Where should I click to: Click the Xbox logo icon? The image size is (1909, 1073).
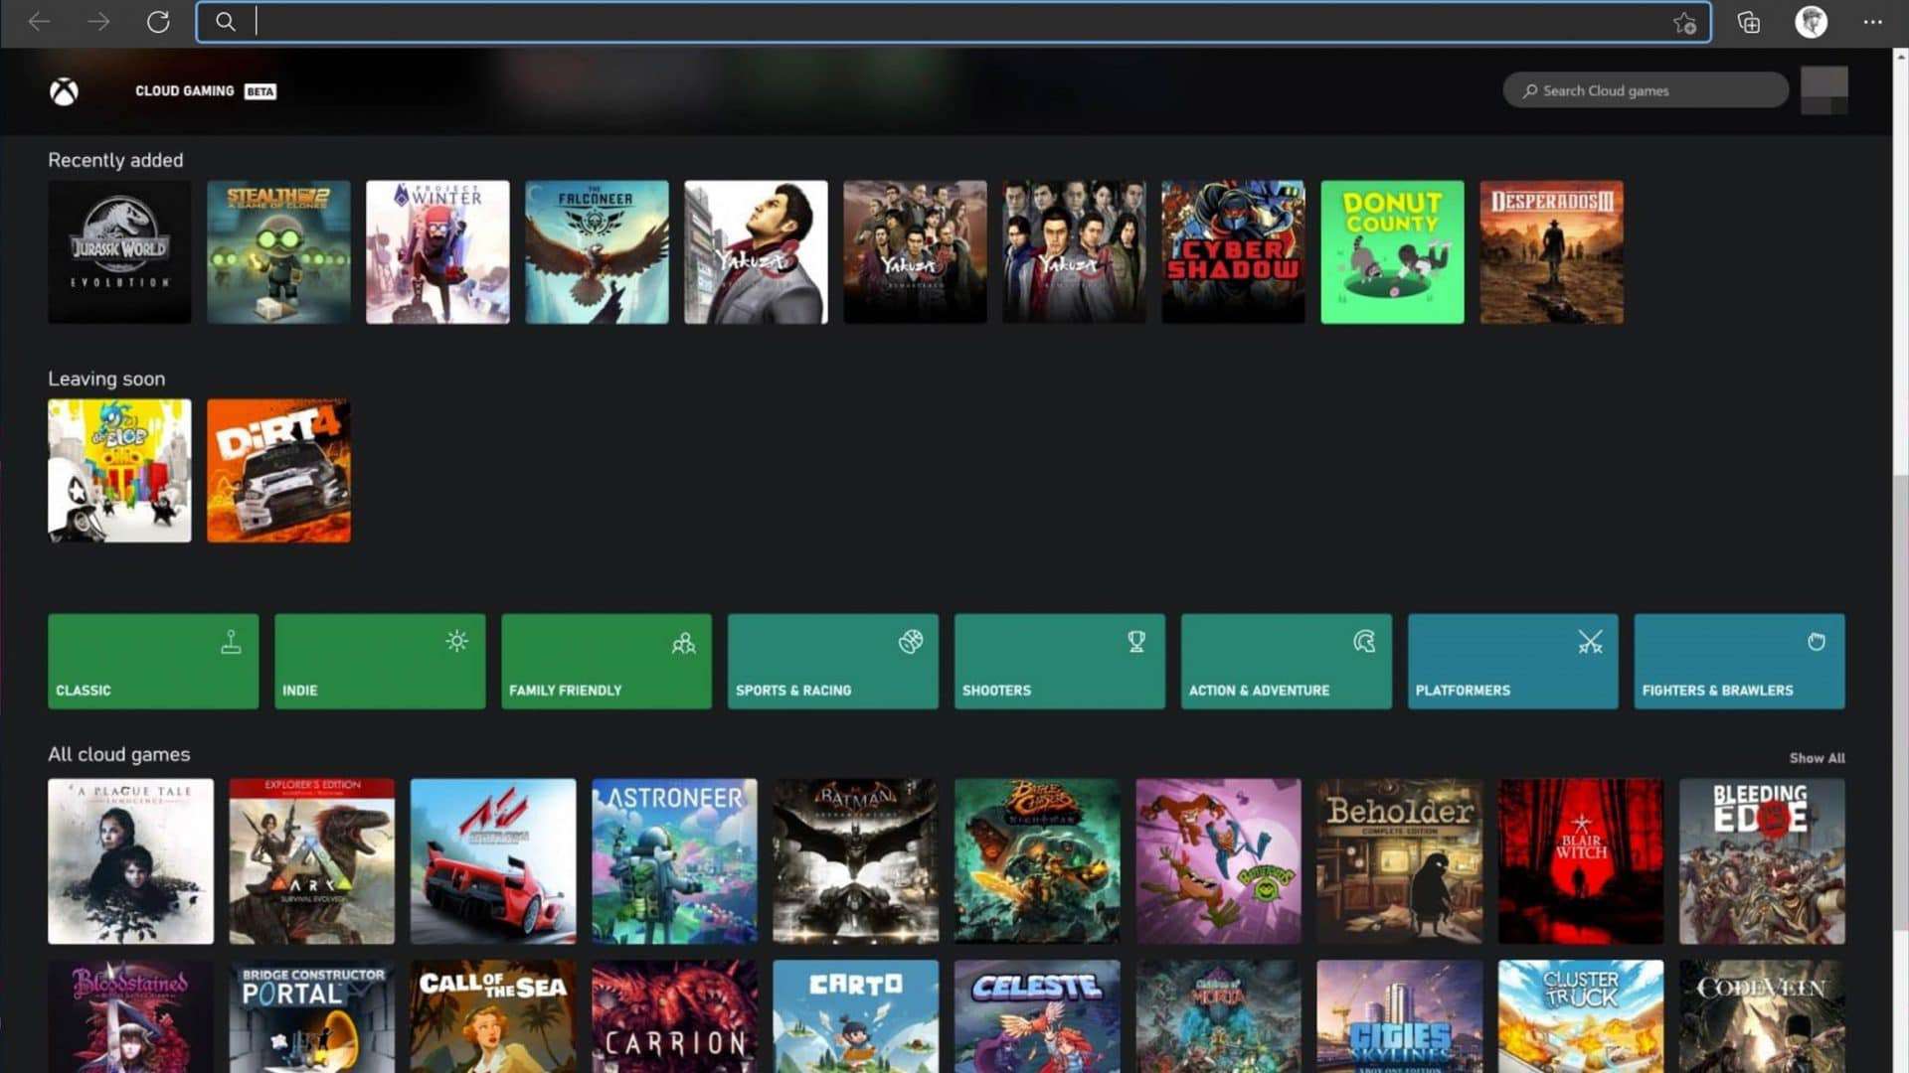(x=65, y=91)
